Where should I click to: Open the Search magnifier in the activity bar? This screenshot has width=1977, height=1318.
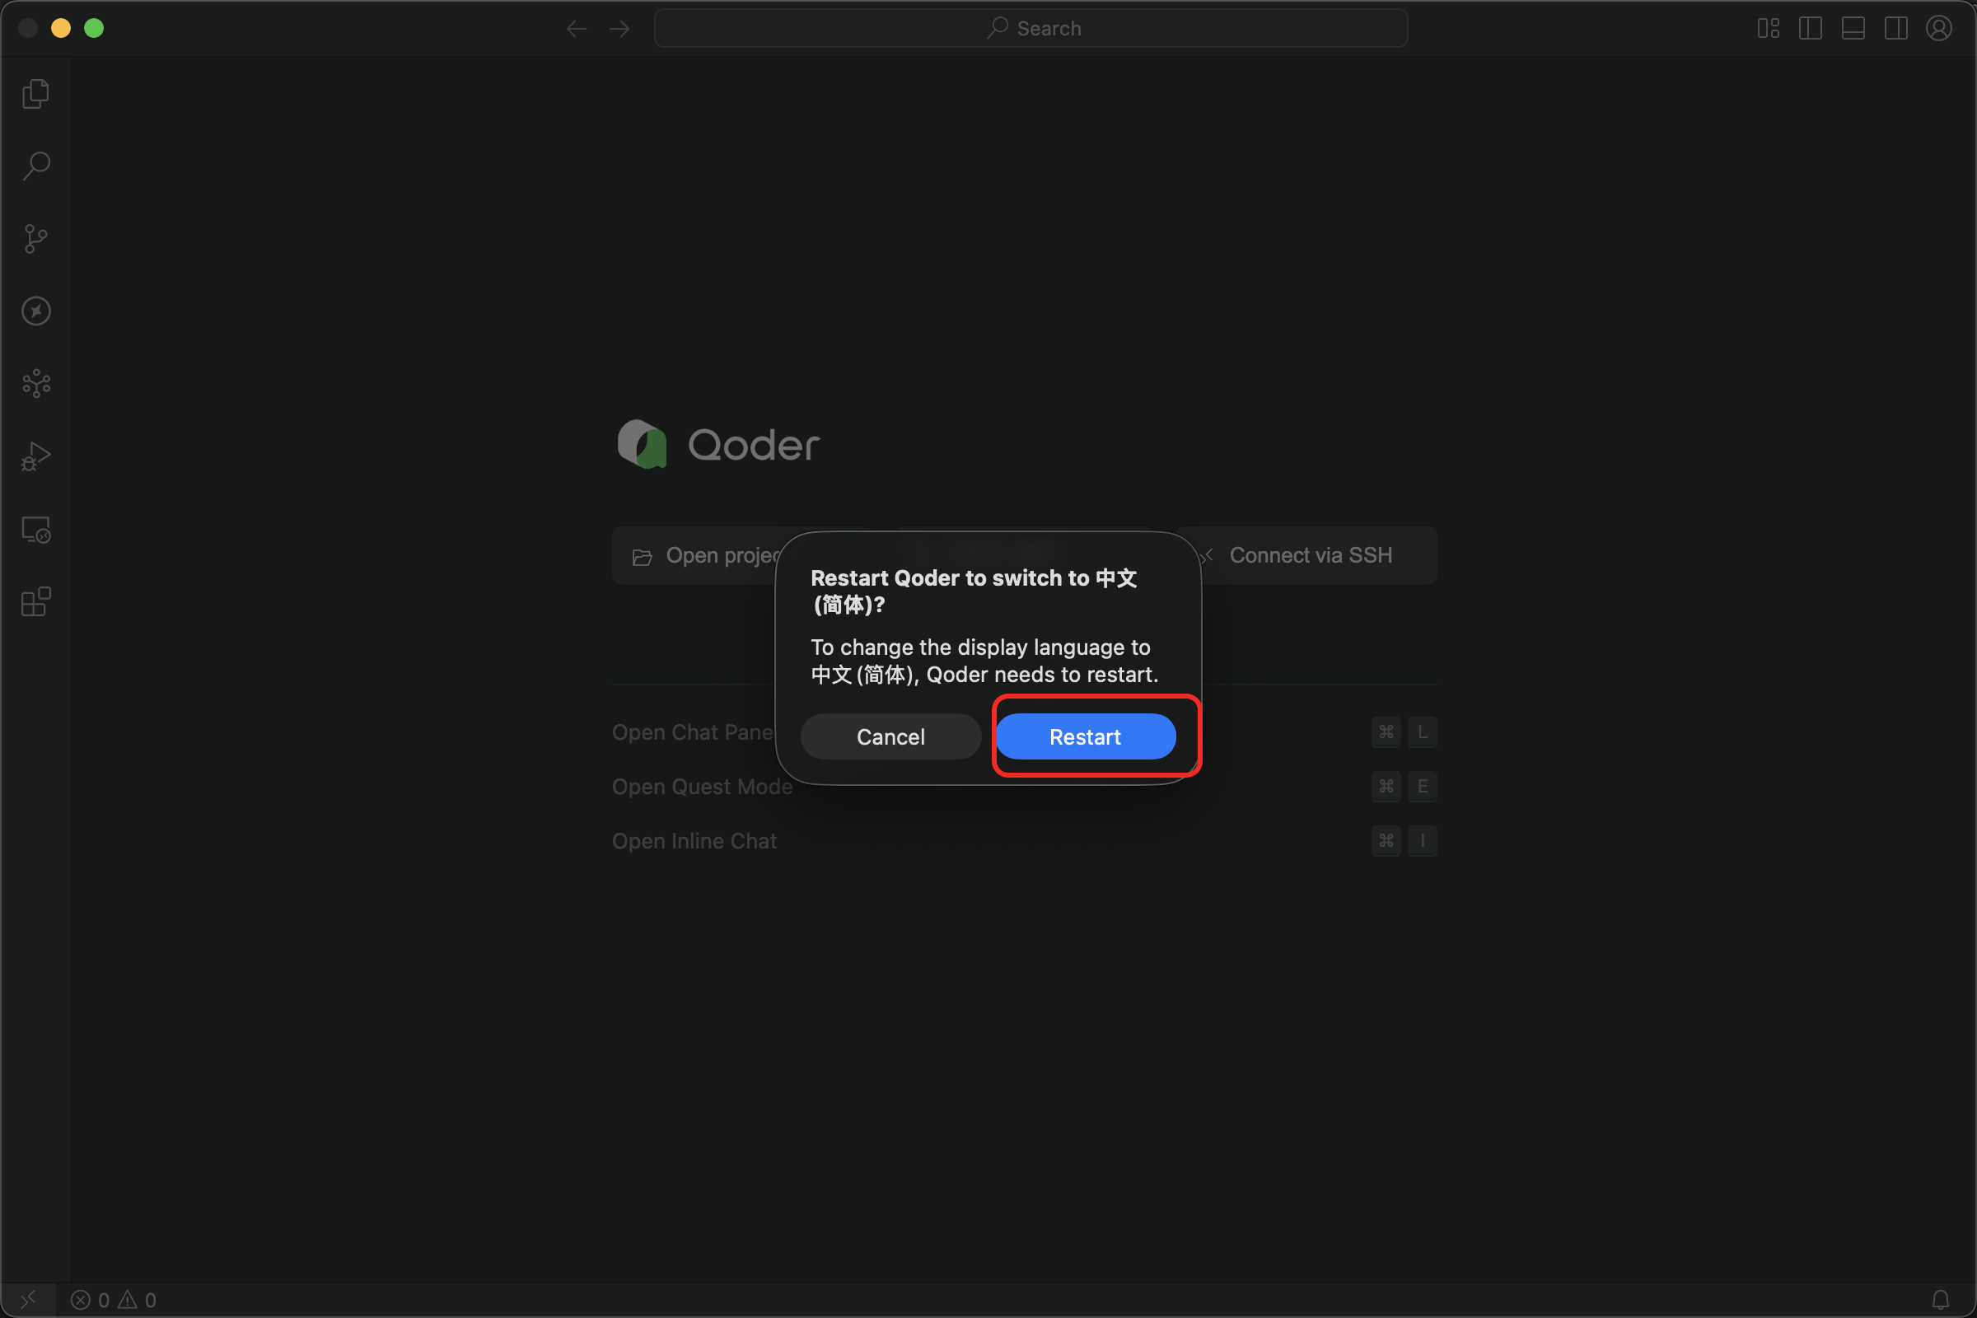click(x=35, y=166)
